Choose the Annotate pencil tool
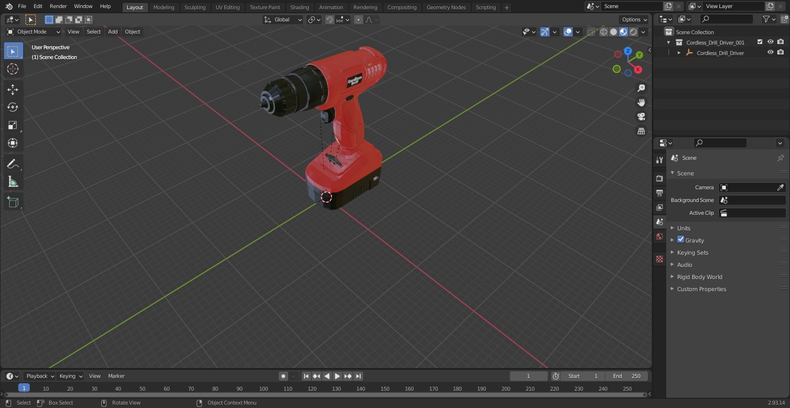 [x=13, y=164]
